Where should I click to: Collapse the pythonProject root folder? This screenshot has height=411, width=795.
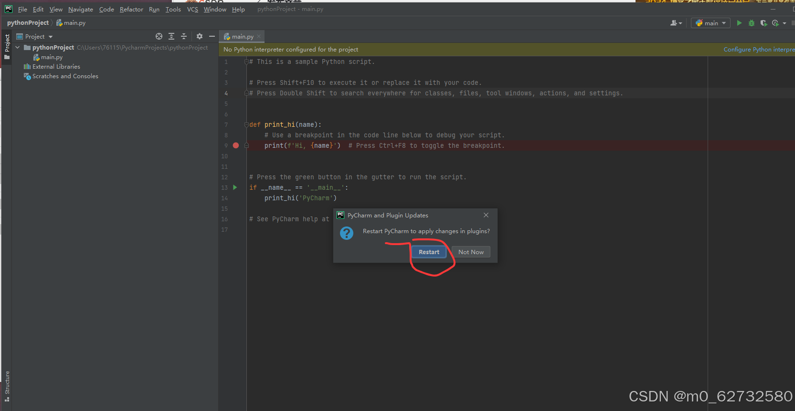[18, 48]
